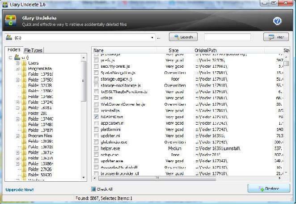Image resolution: width=296 pixels, height=204 pixels.
Task: Expand the ProgramData folder node
Action: coord(17,69)
